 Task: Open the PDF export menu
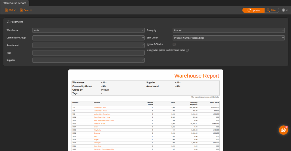click(x=10, y=10)
